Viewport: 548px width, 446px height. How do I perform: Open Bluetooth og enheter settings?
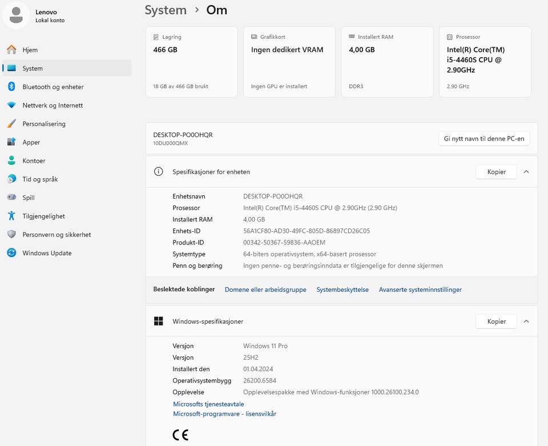[67, 87]
